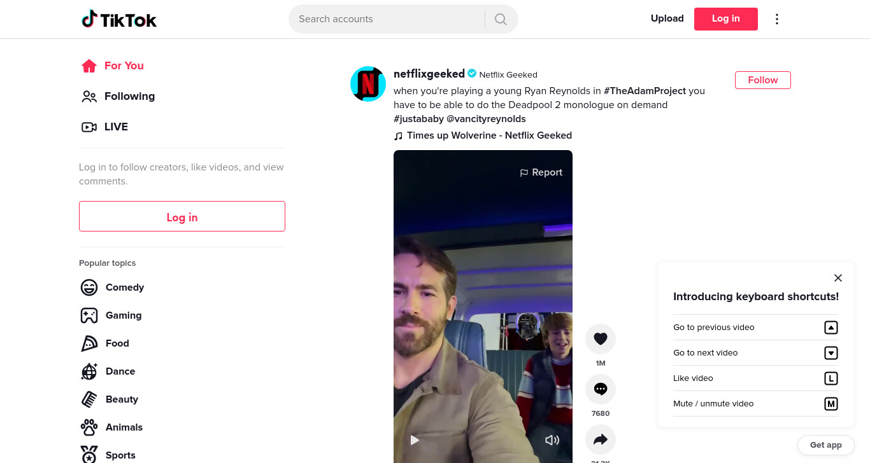The width and height of the screenshot is (870, 463).
Task: Click the Sports medal icon
Action: (89, 455)
